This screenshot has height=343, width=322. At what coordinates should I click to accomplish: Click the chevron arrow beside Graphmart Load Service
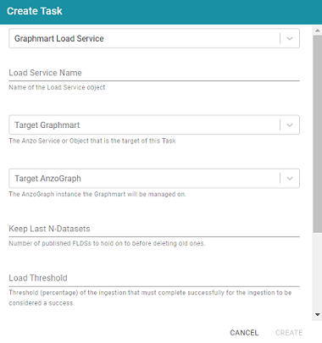[x=290, y=38]
